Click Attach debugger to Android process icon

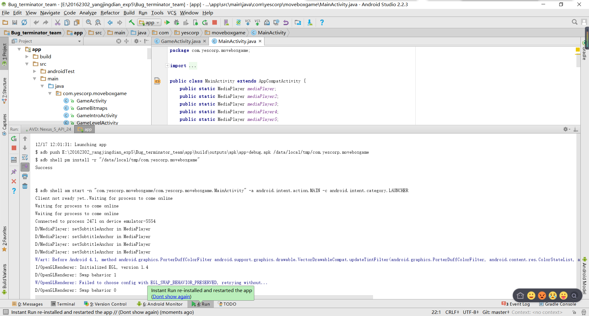click(195, 22)
